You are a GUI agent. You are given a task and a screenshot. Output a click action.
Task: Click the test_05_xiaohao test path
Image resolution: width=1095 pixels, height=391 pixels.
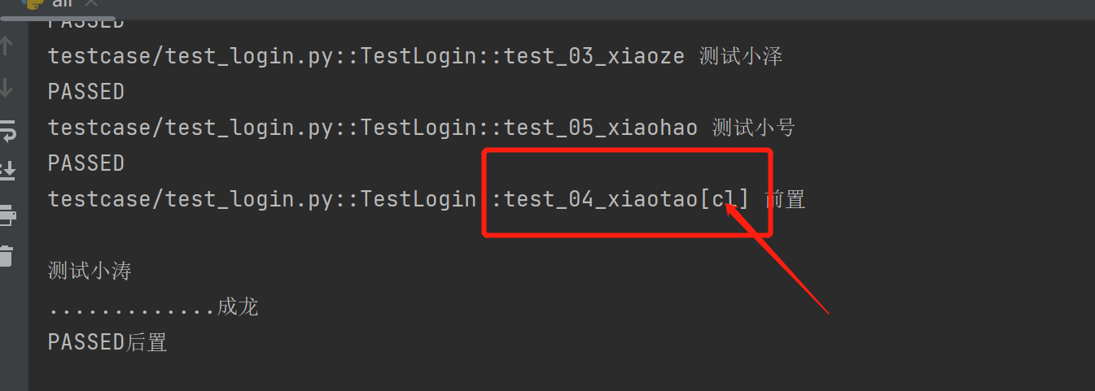pyautogui.click(x=372, y=128)
